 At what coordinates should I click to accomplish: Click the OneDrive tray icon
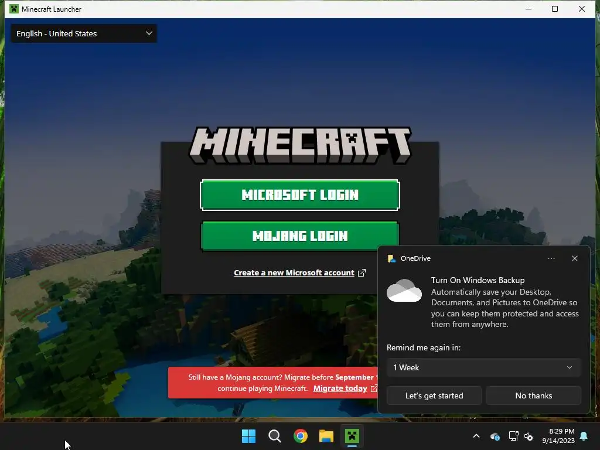[x=495, y=436]
